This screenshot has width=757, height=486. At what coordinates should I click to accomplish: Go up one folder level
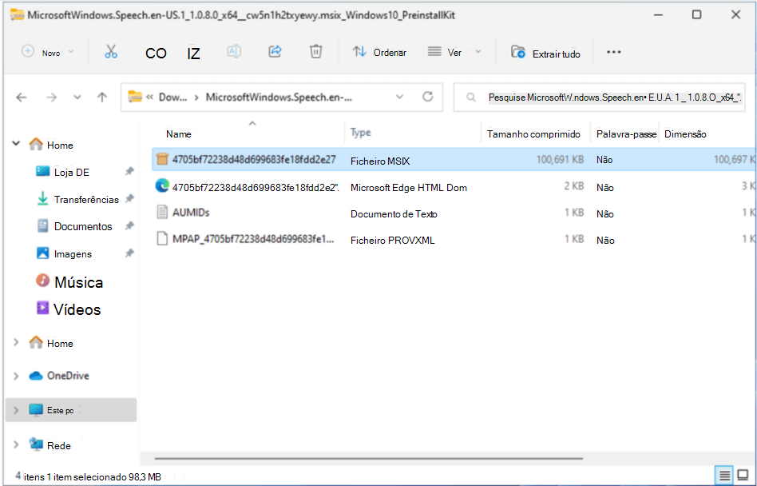102,98
